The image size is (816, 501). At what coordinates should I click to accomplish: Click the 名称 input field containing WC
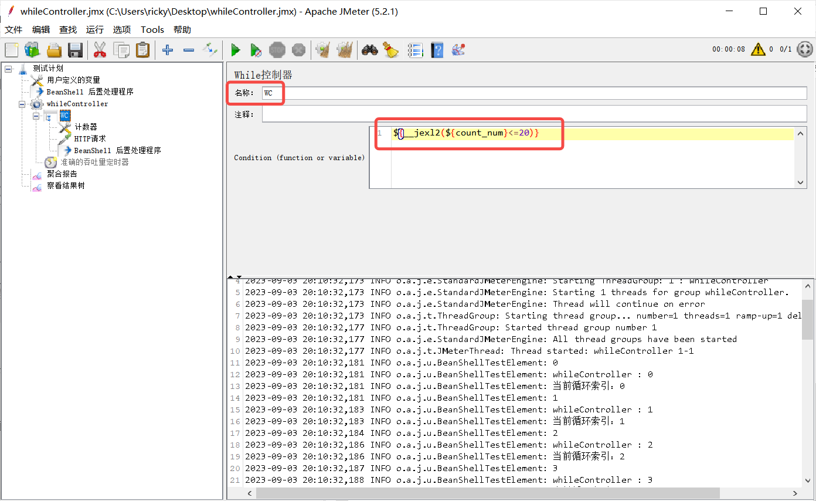[x=534, y=93]
